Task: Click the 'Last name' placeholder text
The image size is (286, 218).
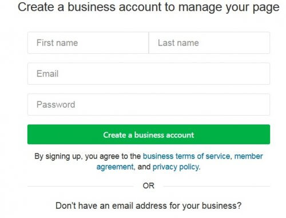Action: point(178,43)
